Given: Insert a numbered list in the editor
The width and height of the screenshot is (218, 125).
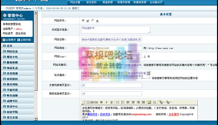Looking at the screenshot, I should coord(118,102).
